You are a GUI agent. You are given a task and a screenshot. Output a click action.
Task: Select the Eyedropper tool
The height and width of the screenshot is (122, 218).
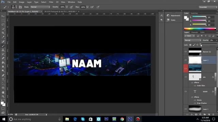3,37
